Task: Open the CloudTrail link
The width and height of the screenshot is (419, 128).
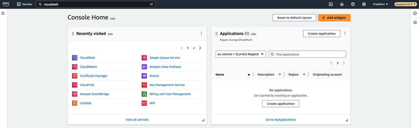Action: pos(87,85)
